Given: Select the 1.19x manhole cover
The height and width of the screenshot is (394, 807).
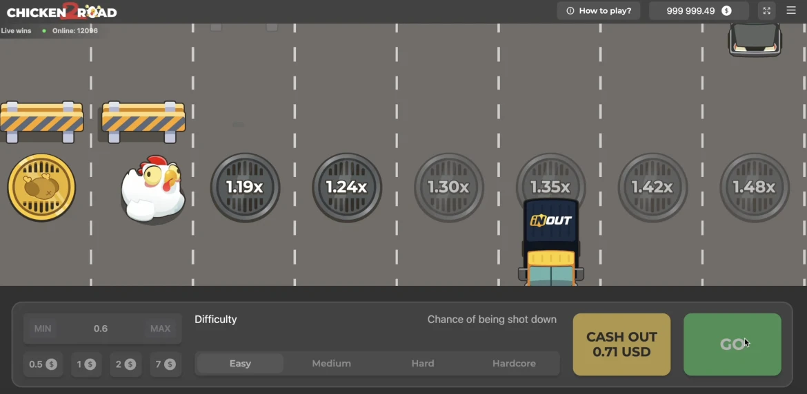Looking at the screenshot, I should [x=245, y=187].
